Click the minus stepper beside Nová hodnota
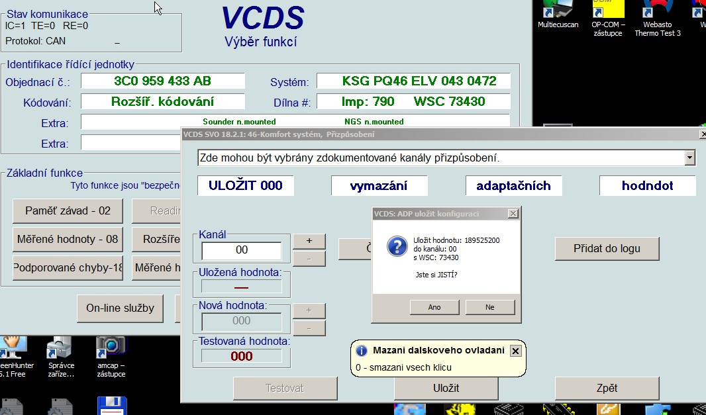 pyautogui.click(x=309, y=328)
